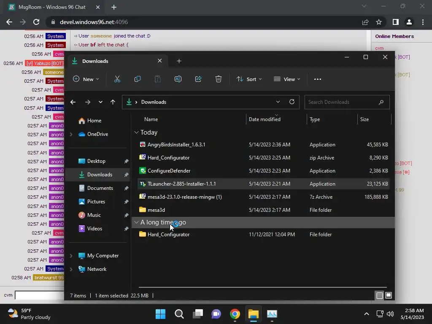Click the Paste clipboard icon in toolbar
The image size is (432, 324).
(158, 79)
